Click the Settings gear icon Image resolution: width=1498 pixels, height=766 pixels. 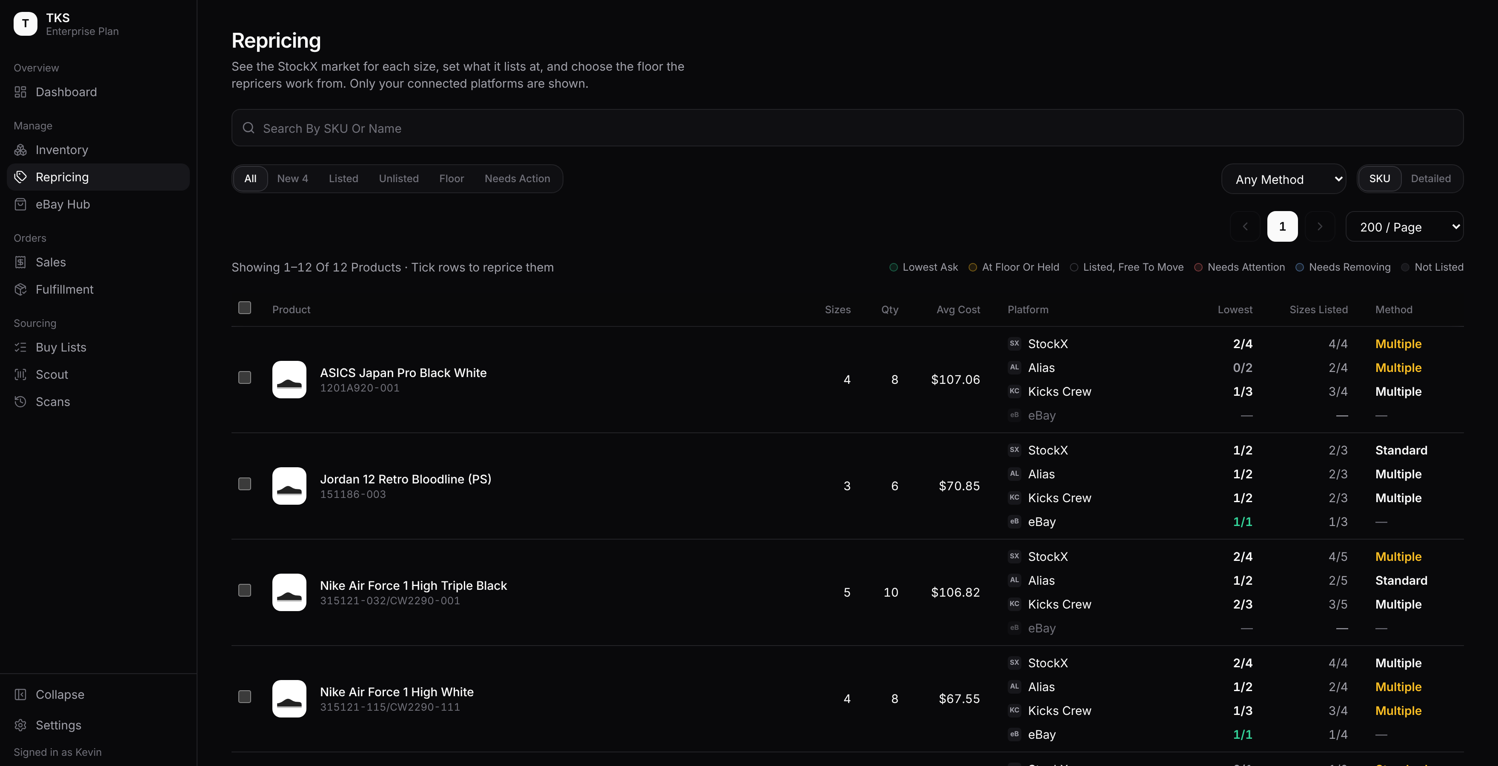coord(20,725)
